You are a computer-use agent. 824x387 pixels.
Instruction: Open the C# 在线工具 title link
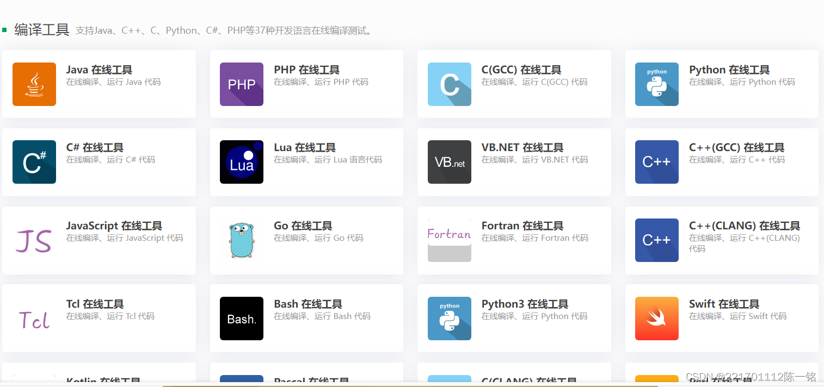coord(95,147)
